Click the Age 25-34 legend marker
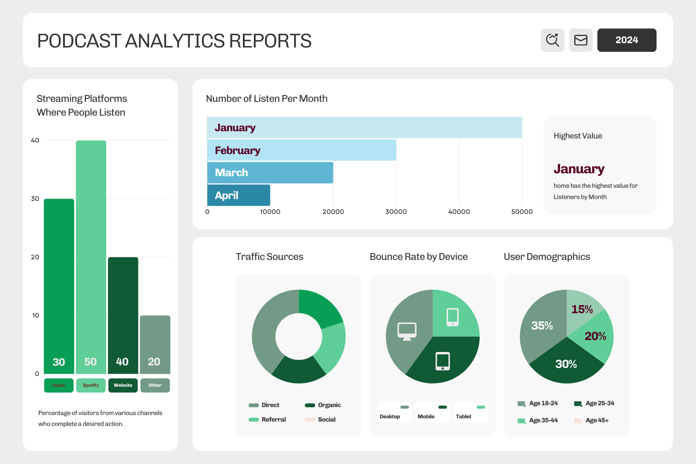The height and width of the screenshot is (464, 696). click(578, 404)
